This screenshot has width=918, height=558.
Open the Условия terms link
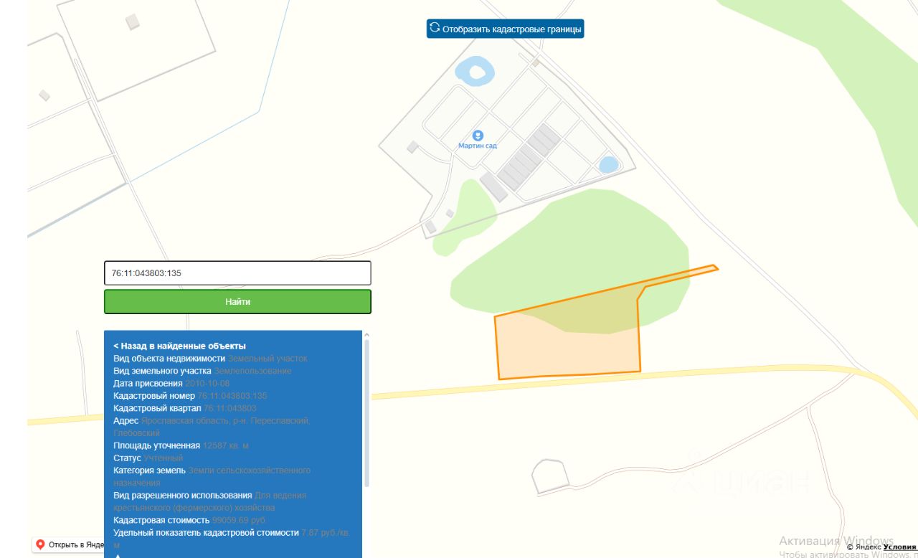point(899,547)
